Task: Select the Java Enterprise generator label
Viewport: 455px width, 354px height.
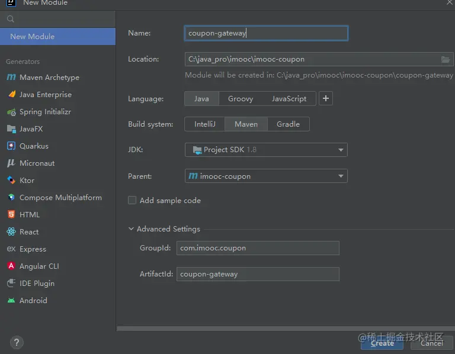Action: (45, 95)
